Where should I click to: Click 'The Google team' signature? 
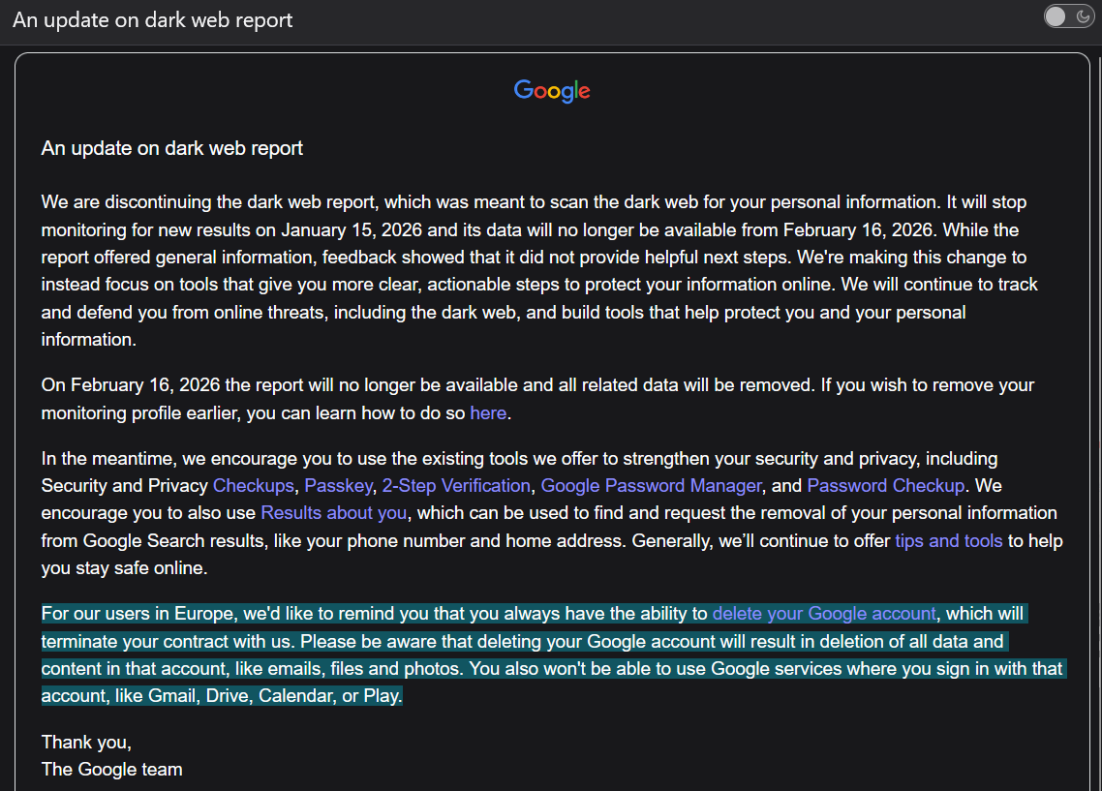click(x=111, y=770)
